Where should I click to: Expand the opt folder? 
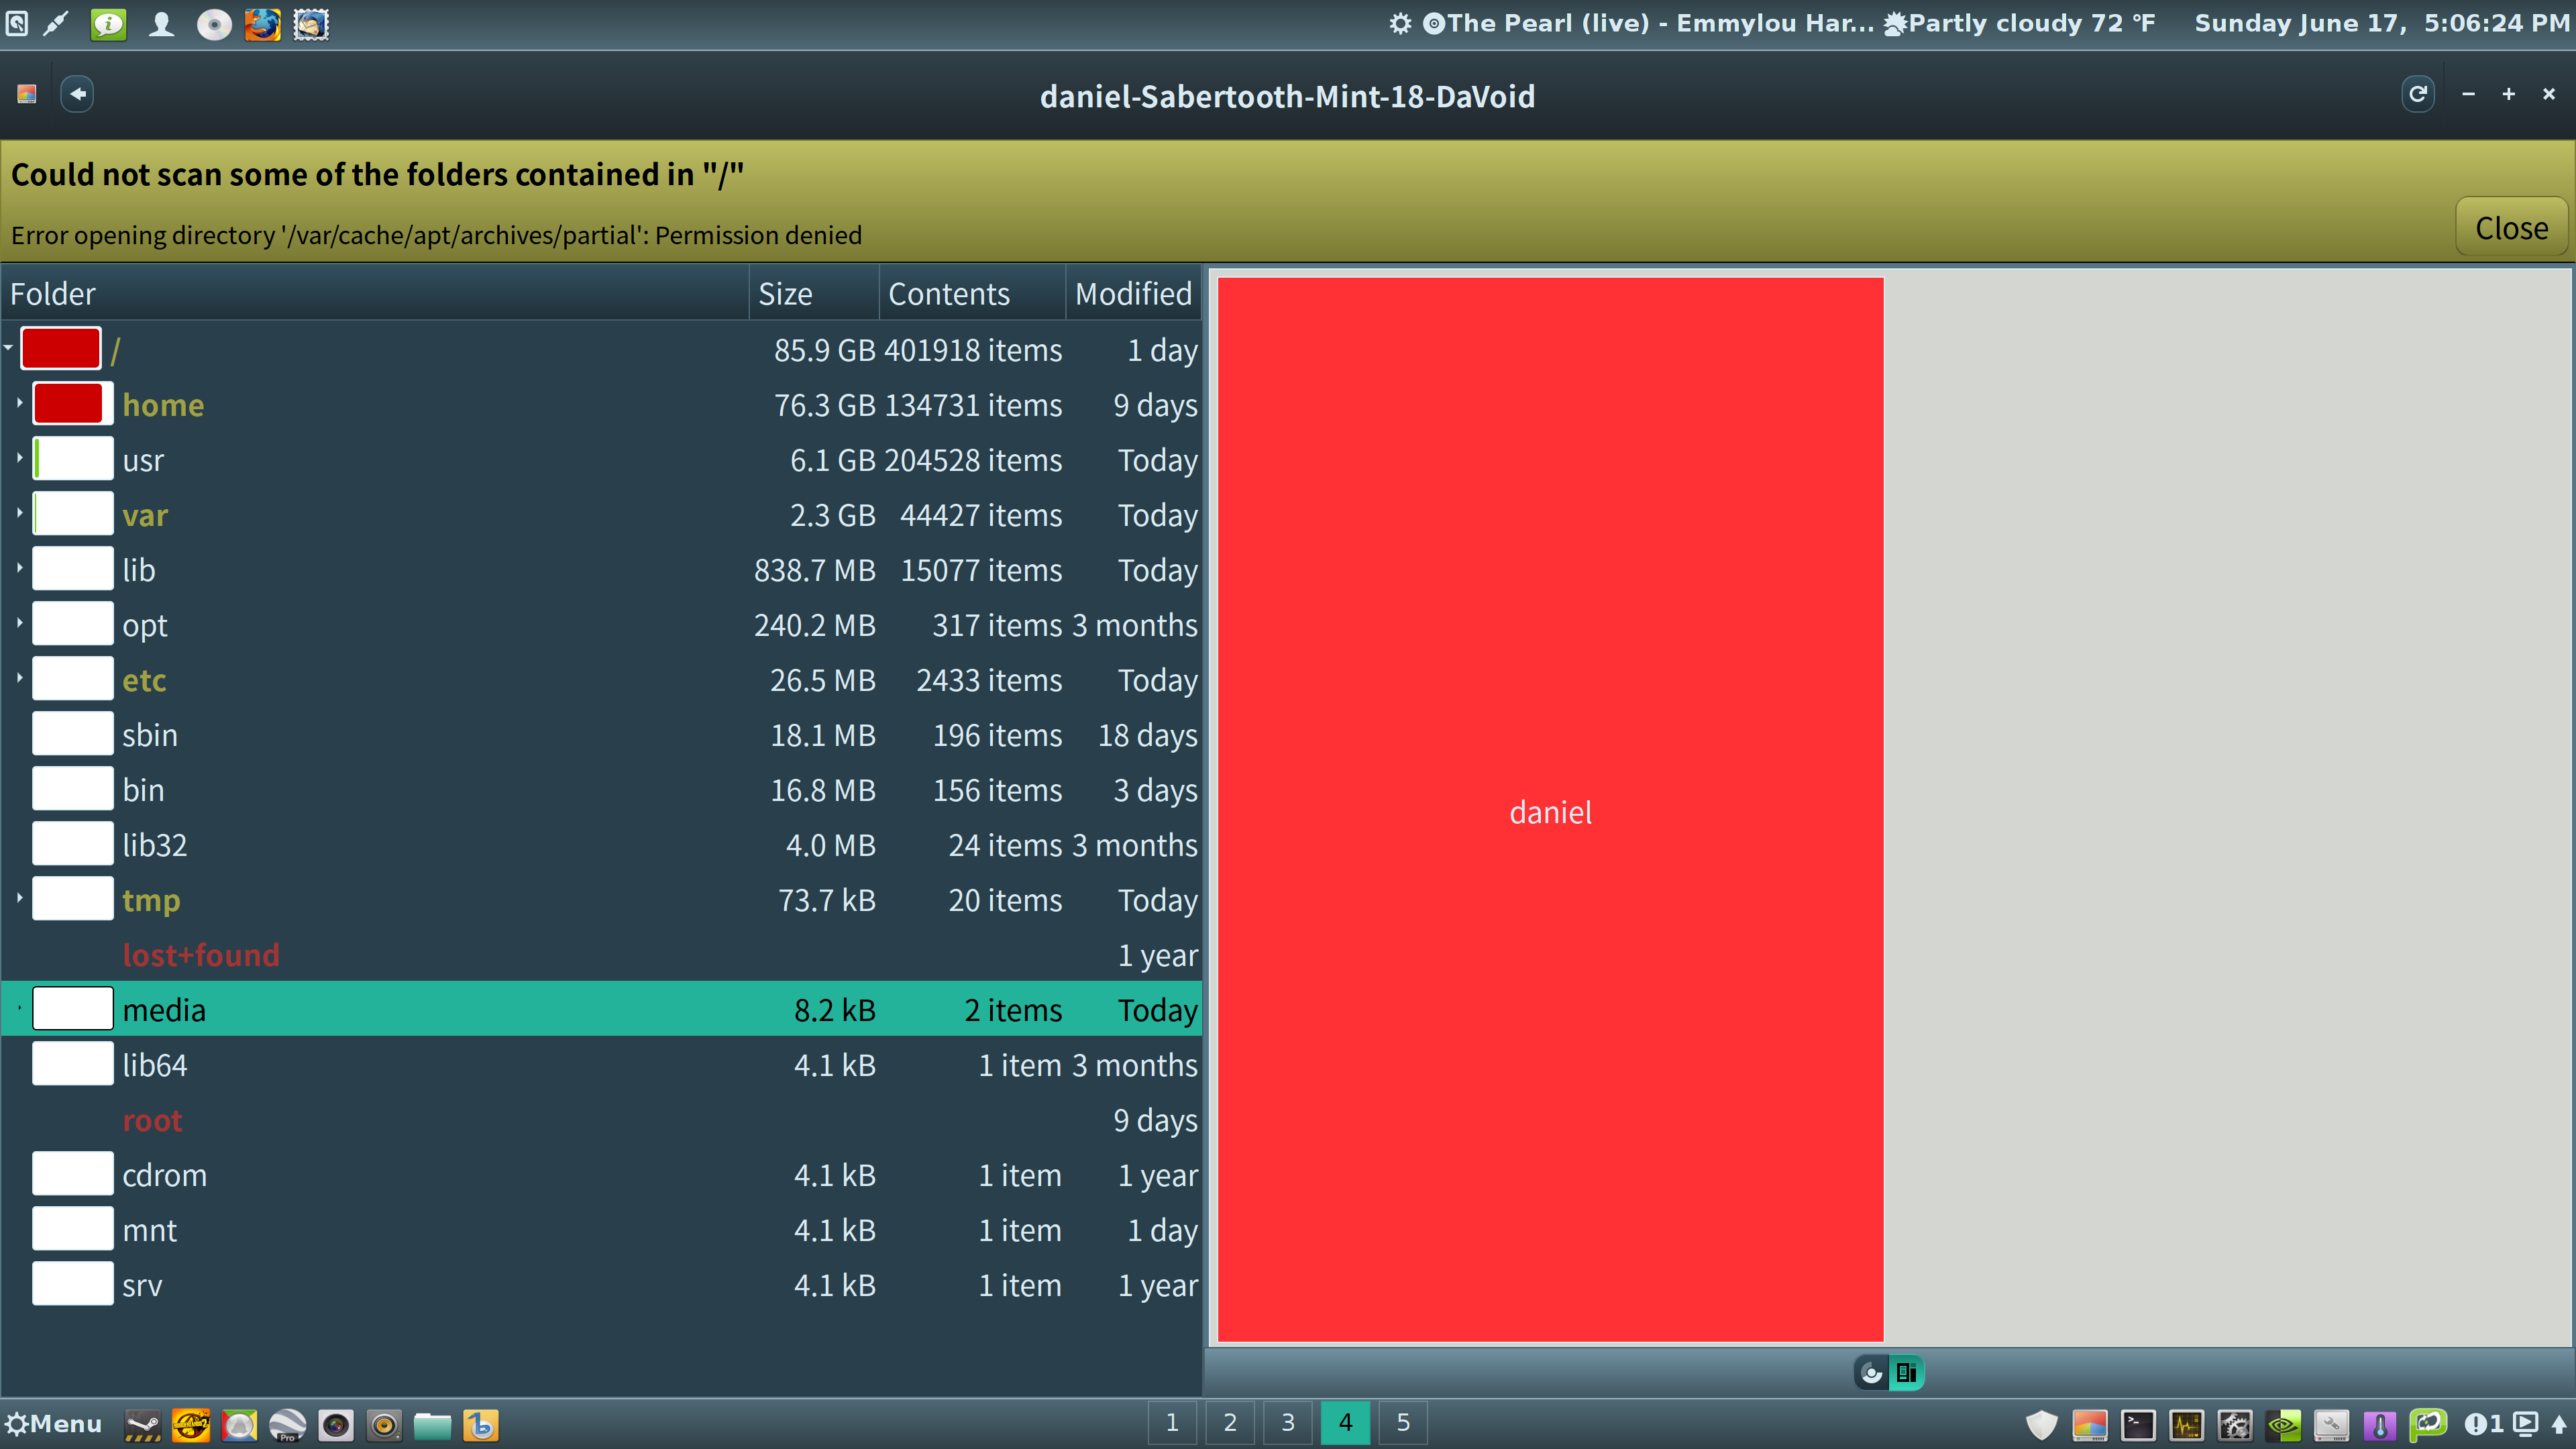(19, 623)
